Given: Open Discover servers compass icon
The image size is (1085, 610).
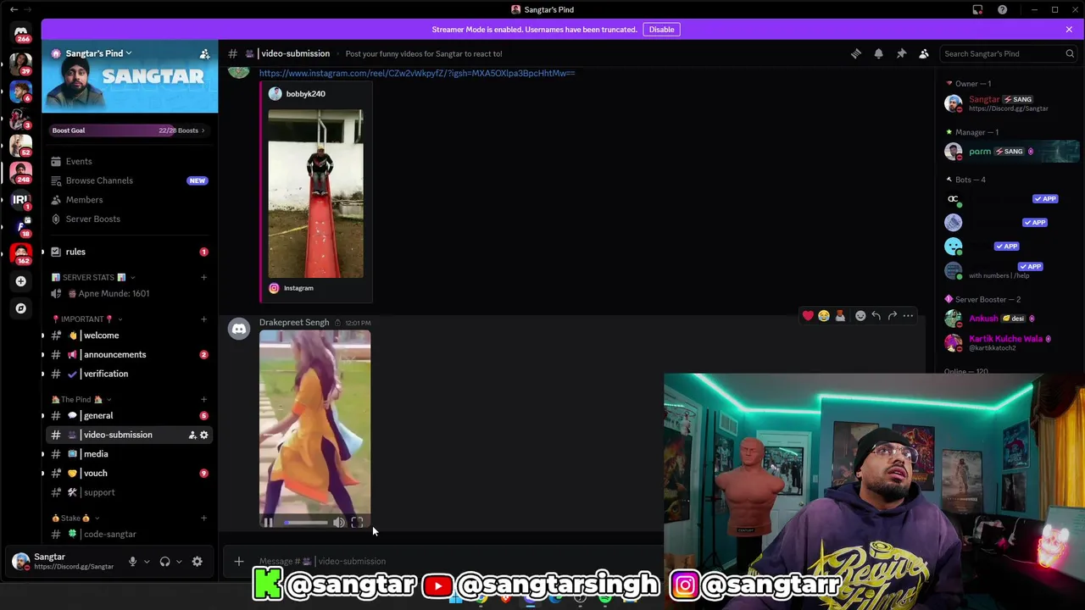Looking at the screenshot, I should [21, 308].
